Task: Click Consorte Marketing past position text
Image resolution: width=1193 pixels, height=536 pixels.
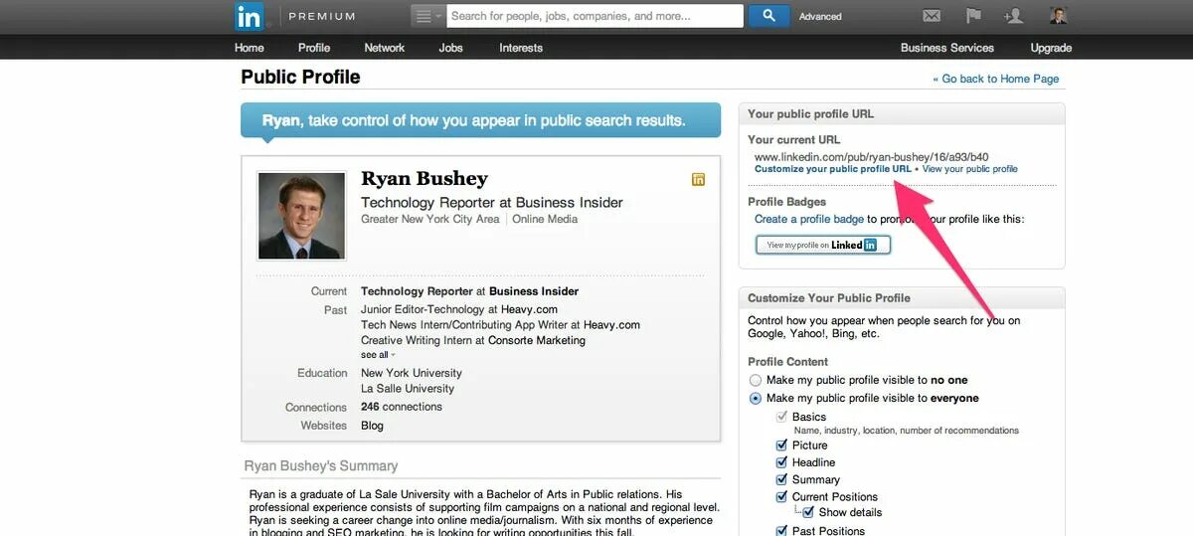Action: pos(536,340)
